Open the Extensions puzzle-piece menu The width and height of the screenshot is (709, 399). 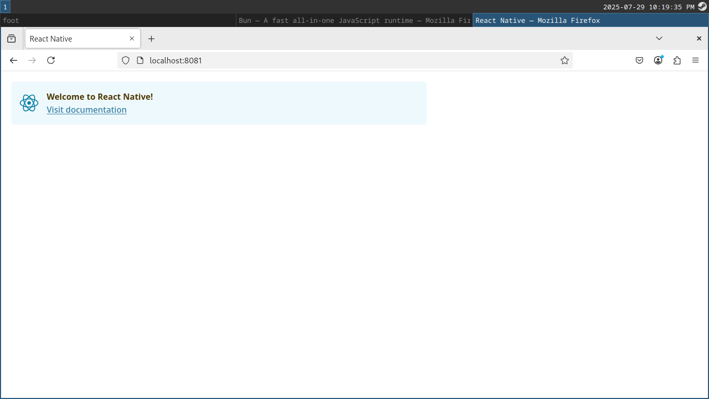pyautogui.click(x=677, y=60)
